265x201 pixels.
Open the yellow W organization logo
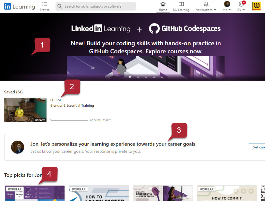(x=256, y=6)
